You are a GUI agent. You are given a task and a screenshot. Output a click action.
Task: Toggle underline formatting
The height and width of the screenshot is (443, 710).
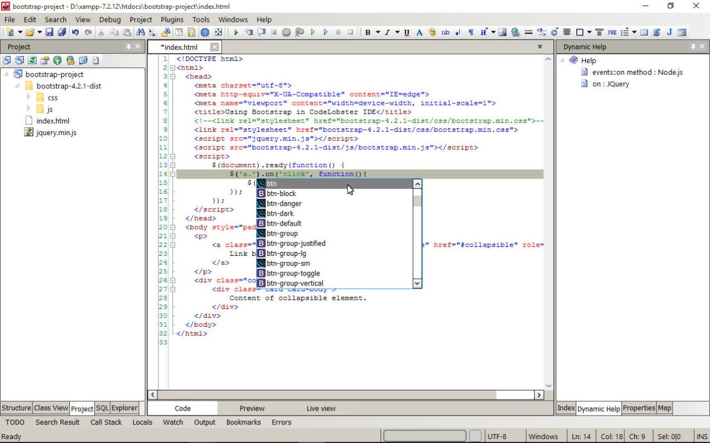pos(406,32)
